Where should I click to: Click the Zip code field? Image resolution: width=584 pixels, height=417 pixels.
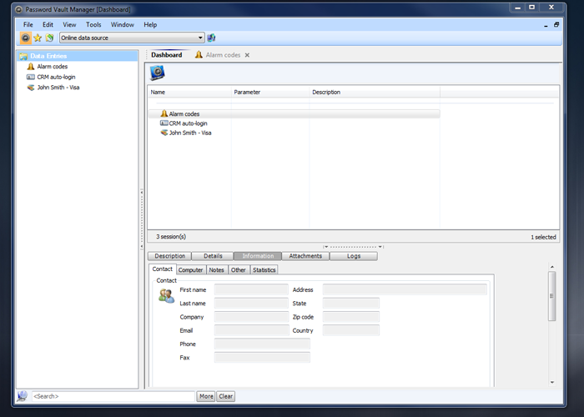(351, 317)
